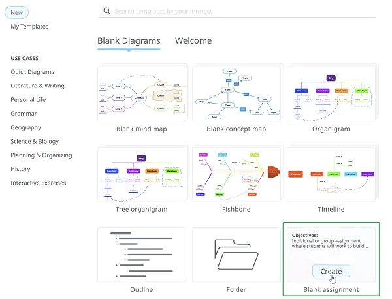Show Planning & Organizing templates
The image size is (392, 299).
tap(41, 155)
